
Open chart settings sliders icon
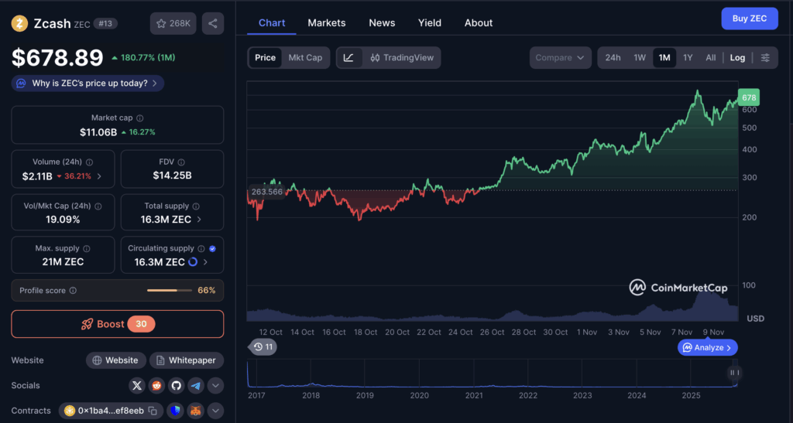pyautogui.click(x=765, y=57)
